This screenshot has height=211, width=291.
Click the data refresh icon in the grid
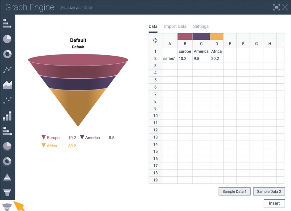pos(155,41)
